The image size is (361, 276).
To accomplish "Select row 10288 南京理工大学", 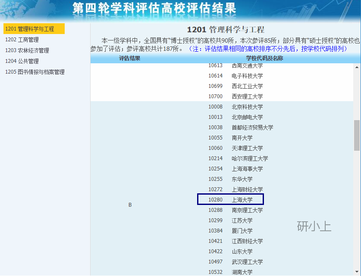I will [x=235, y=210].
